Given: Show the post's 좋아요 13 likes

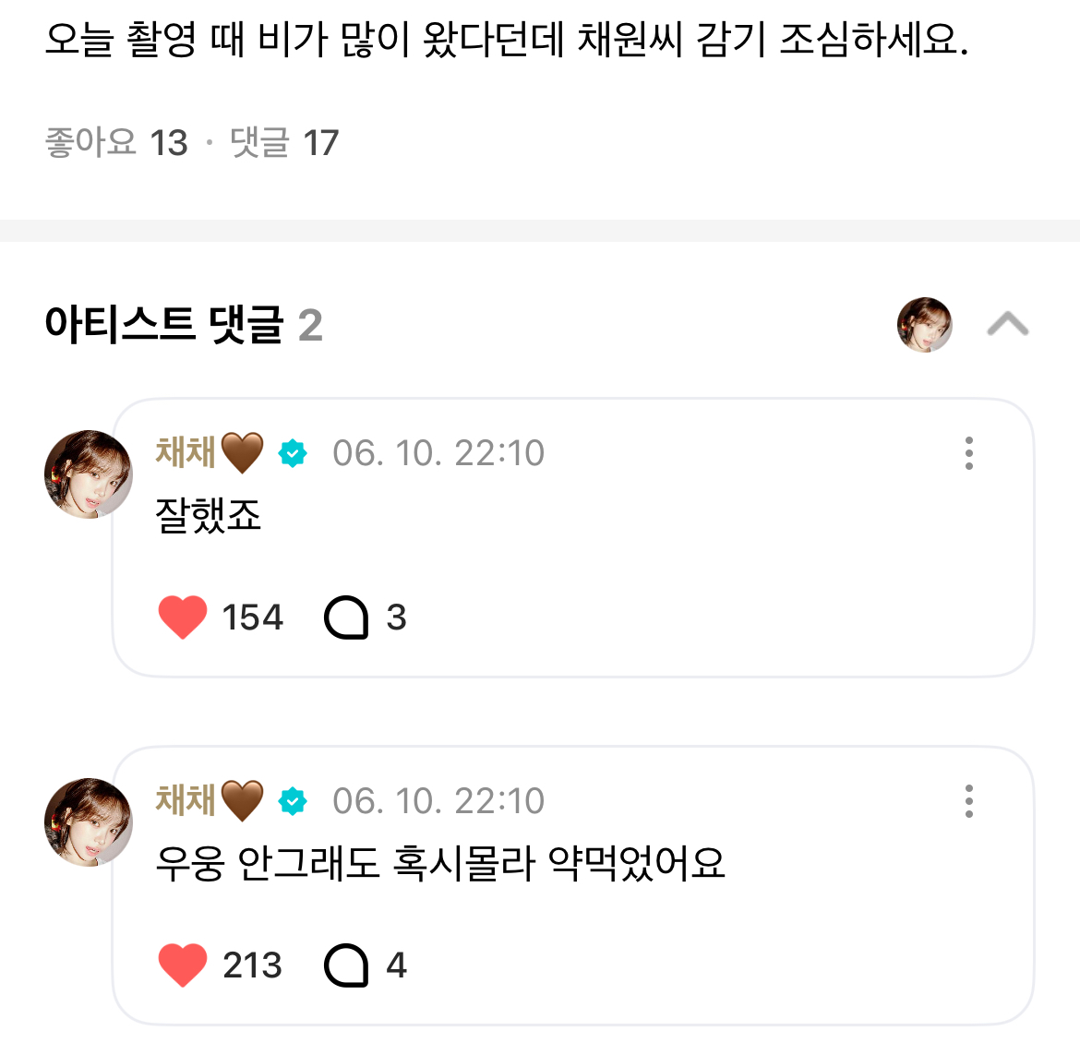Looking at the screenshot, I should pyautogui.click(x=116, y=143).
